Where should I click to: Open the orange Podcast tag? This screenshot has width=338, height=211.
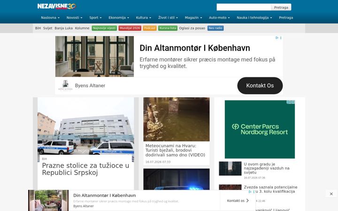coord(150,28)
